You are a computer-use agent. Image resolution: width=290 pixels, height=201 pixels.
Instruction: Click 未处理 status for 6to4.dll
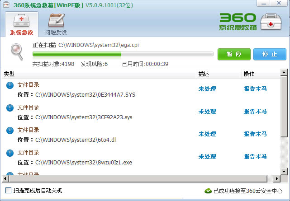tap(207, 134)
